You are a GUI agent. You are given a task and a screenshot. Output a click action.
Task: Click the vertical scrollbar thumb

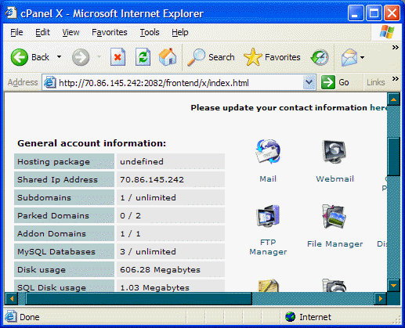pos(393,157)
